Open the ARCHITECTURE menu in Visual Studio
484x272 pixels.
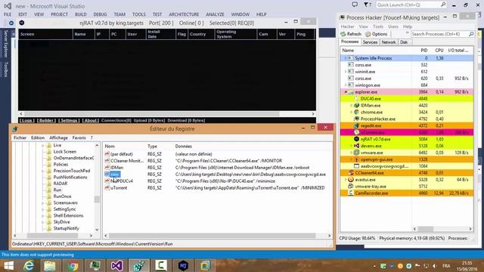[x=184, y=14]
